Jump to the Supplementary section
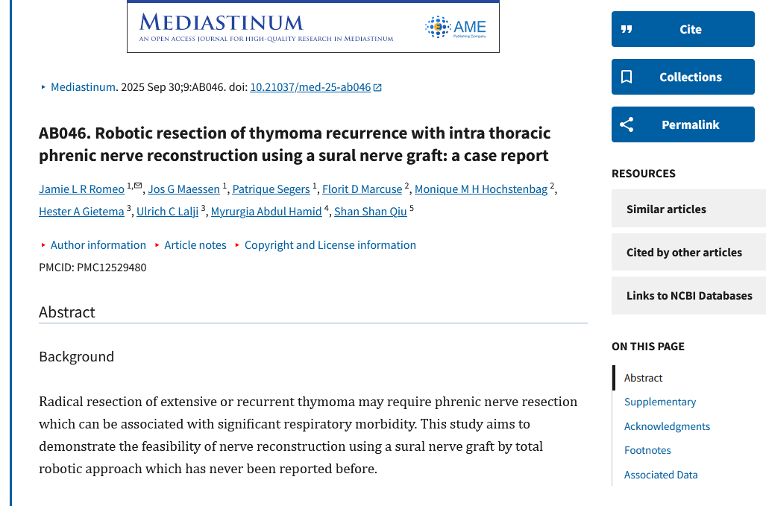This screenshot has height=506, width=766. [659, 402]
